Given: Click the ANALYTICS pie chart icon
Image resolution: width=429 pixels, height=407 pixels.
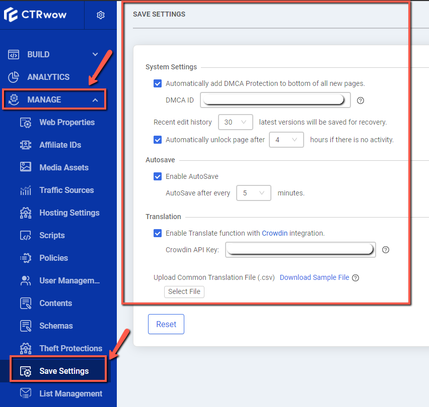Looking at the screenshot, I should click(x=14, y=77).
